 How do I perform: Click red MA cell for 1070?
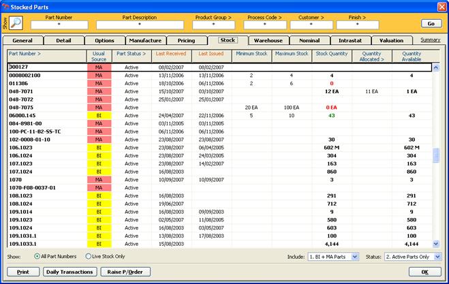pos(99,180)
